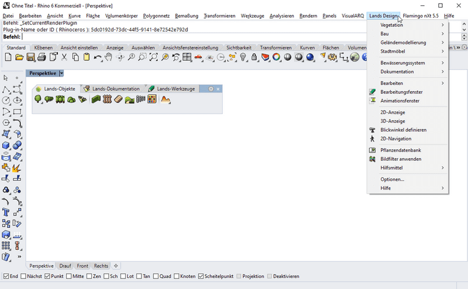
Task: Switch to the Lands-Dokumentation tab
Action: (112, 89)
